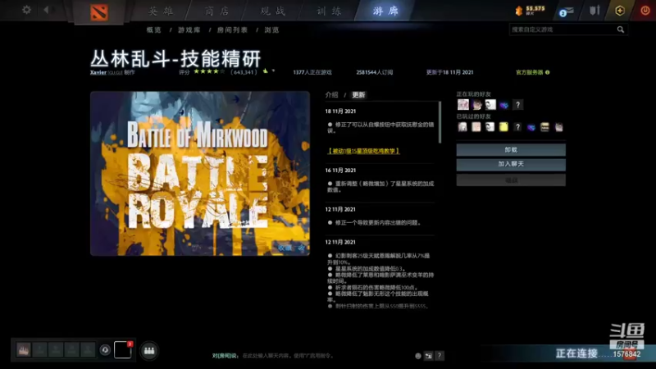Select the 游廊 (Arcade) tab
The image size is (656, 369).
point(385,11)
